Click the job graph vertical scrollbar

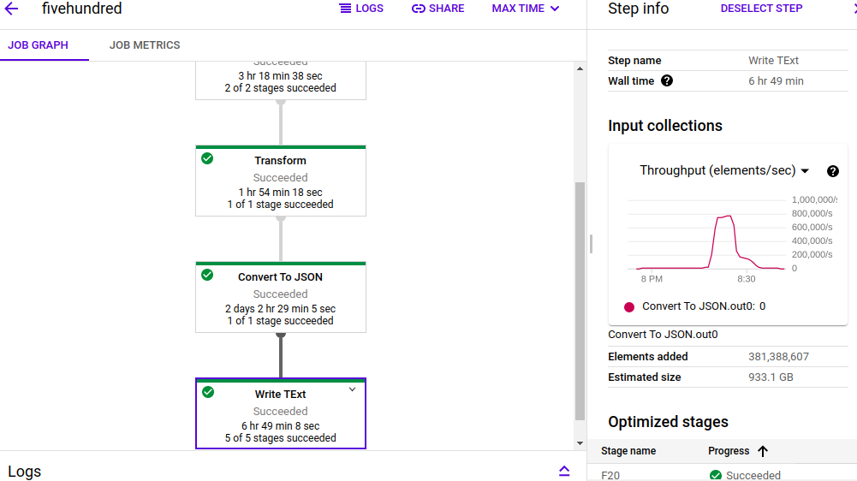pyautogui.click(x=580, y=300)
